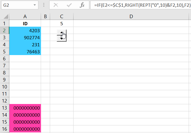Select pink cell 0000000000 in row 14

(x=25, y=115)
